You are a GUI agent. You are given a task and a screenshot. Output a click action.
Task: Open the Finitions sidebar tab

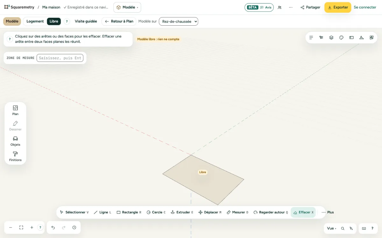(15, 156)
